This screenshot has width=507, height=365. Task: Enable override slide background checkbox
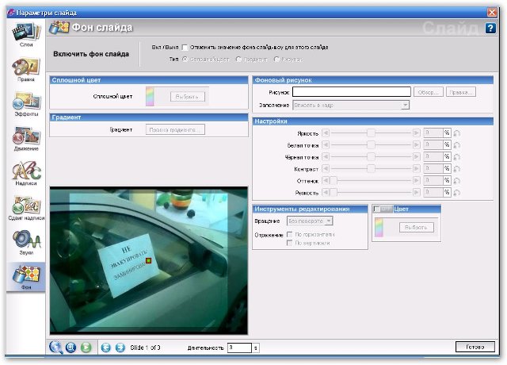(185, 48)
